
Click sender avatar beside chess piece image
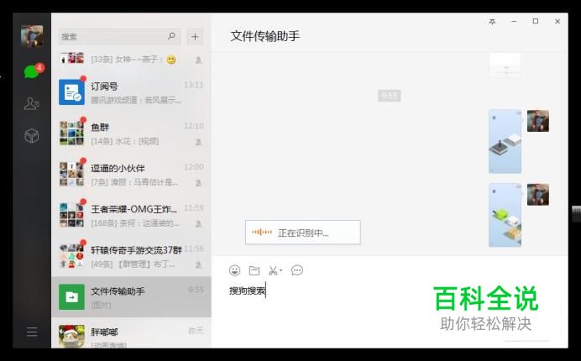point(538,121)
